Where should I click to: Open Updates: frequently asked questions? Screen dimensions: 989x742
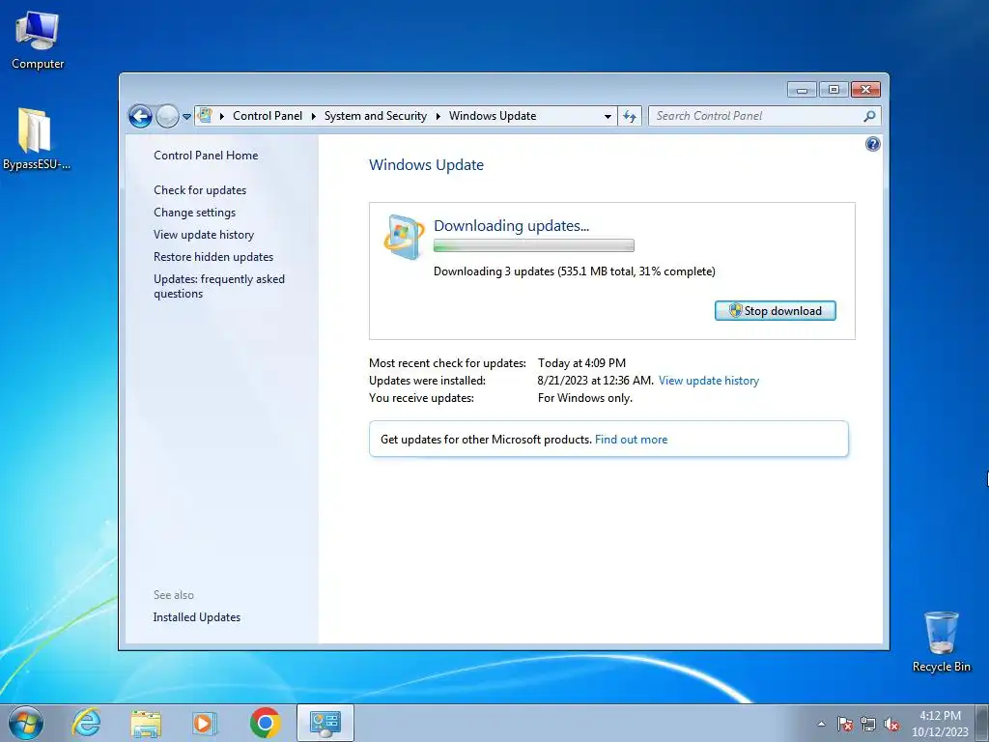[219, 286]
